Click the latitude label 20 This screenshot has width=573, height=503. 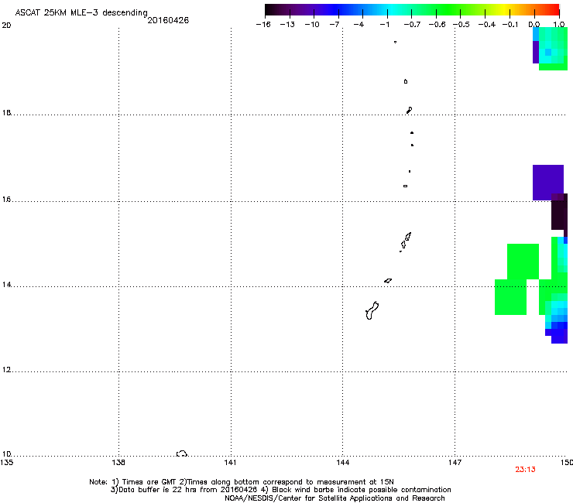pyautogui.click(x=6, y=26)
